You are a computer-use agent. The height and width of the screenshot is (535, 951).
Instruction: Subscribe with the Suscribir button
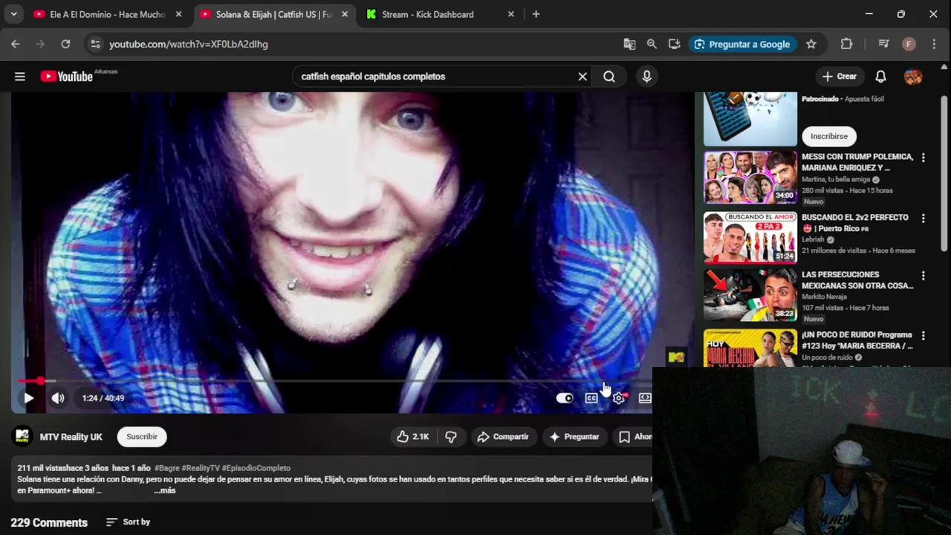click(x=142, y=437)
